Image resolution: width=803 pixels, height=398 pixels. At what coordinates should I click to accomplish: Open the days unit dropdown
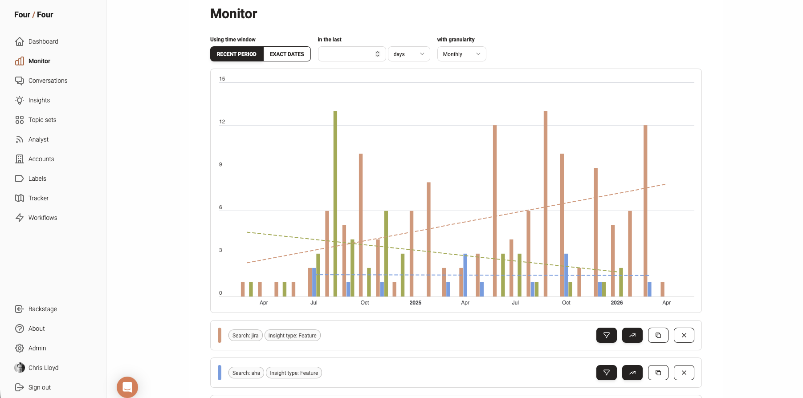pos(408,54)
